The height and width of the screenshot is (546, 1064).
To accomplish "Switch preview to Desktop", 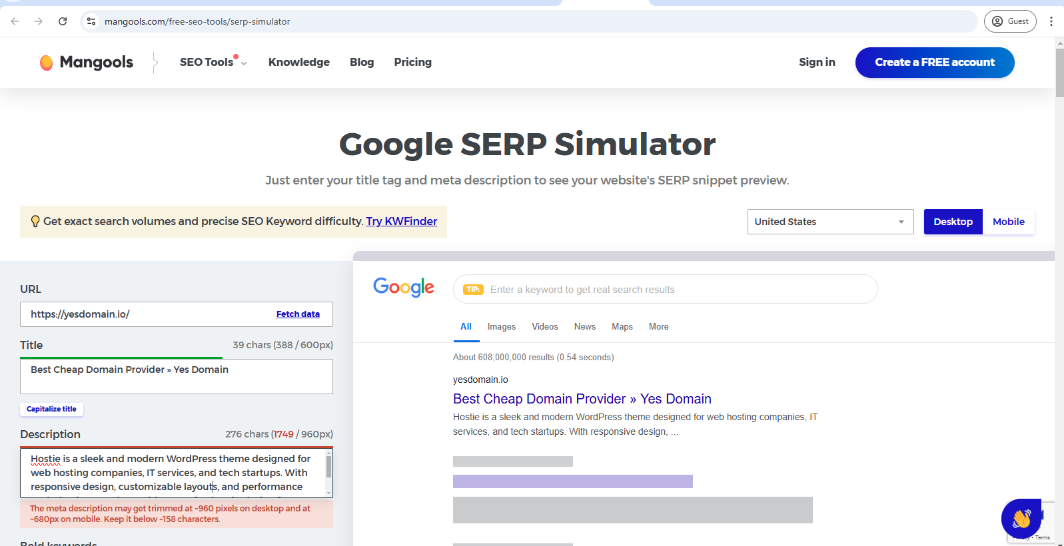I will 953,222.
